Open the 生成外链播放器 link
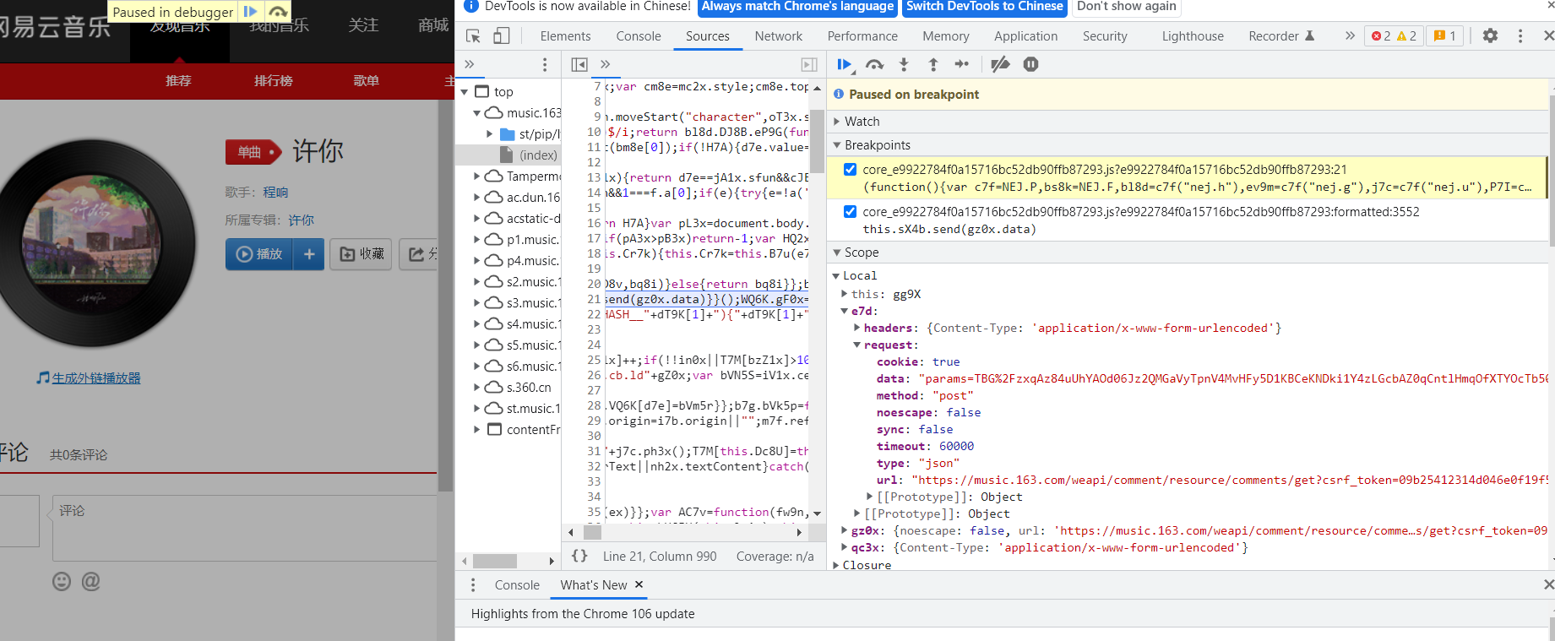1555x641 pixels. 96,378
